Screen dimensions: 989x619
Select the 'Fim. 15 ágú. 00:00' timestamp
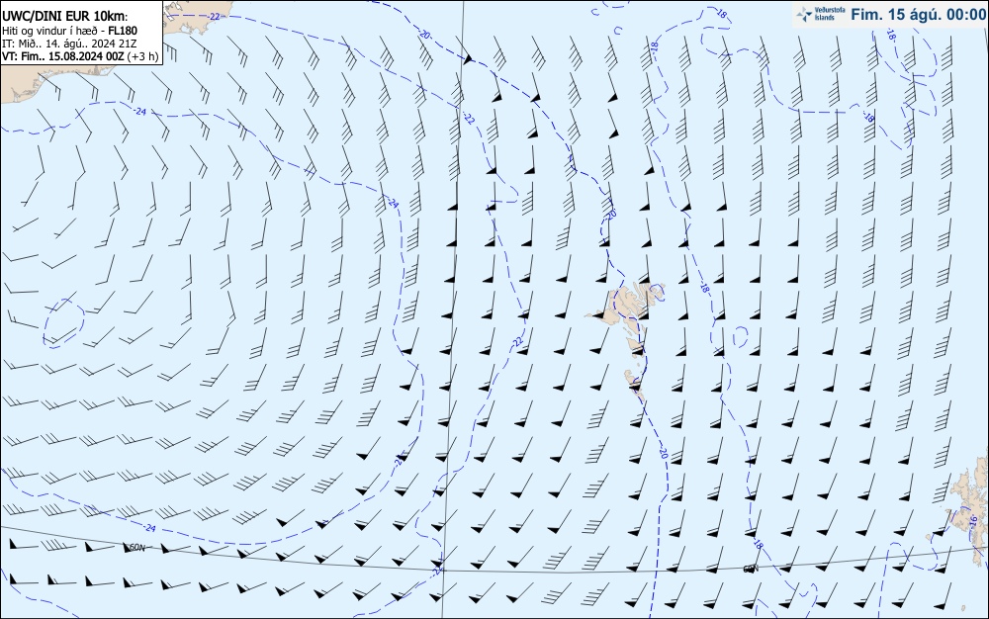[918, 15]
